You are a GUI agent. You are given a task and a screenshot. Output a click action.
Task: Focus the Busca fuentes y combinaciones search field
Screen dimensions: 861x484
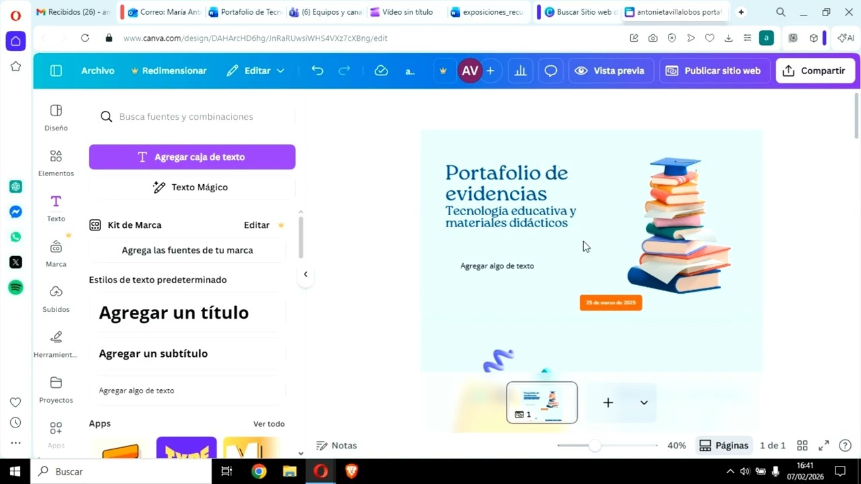tap(192, 117)
